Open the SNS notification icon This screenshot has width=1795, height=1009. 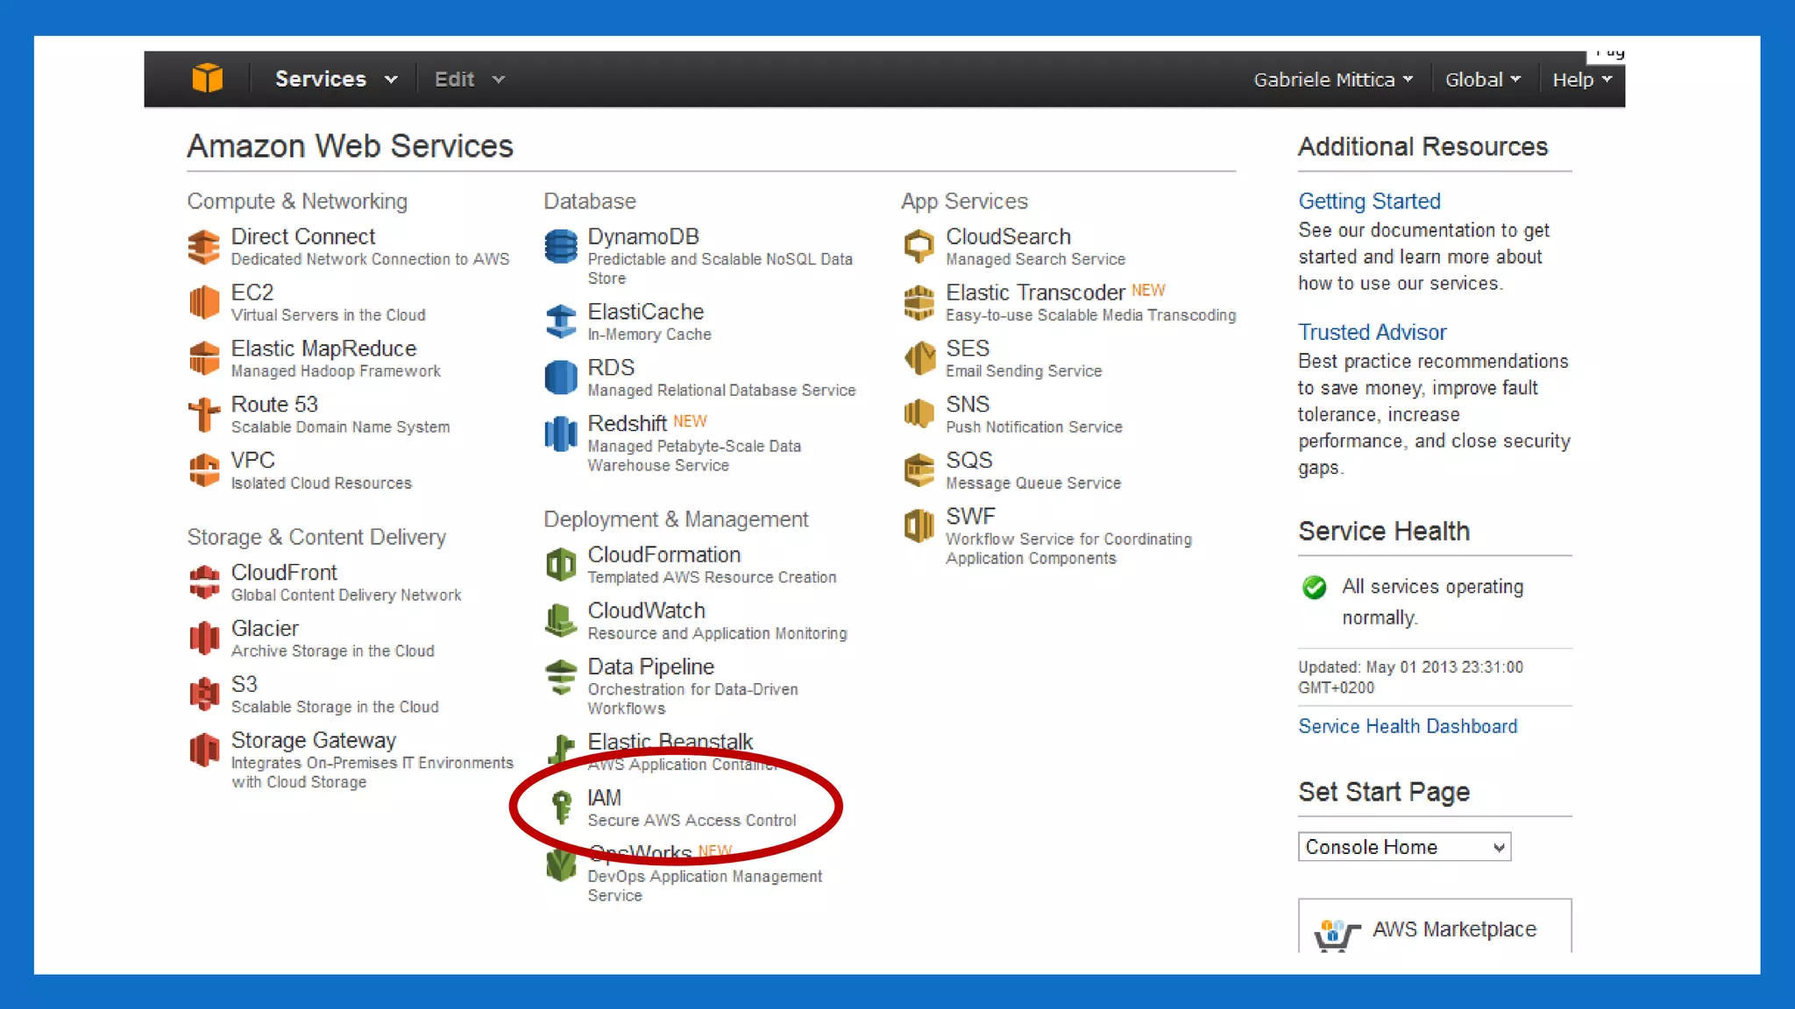point(919,414)
